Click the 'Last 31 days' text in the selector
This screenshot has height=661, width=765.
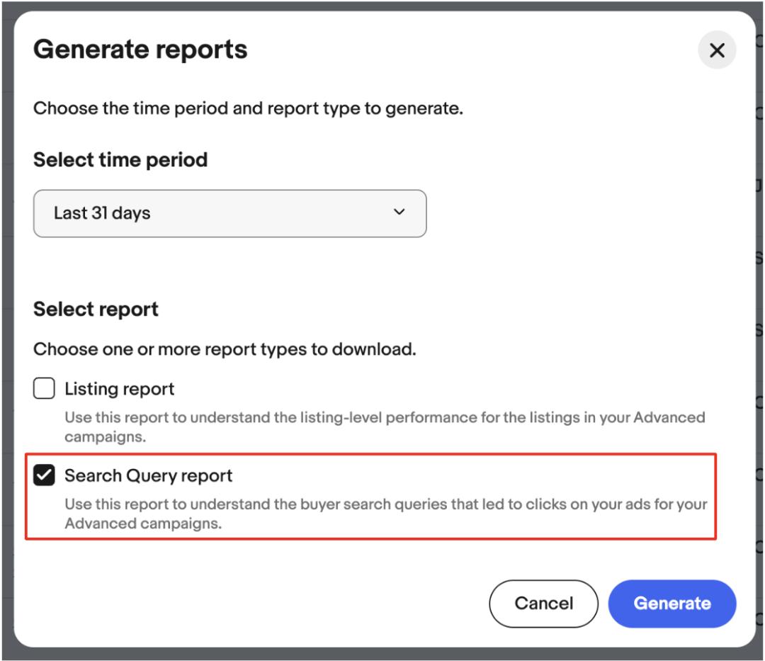click(102, 213)
